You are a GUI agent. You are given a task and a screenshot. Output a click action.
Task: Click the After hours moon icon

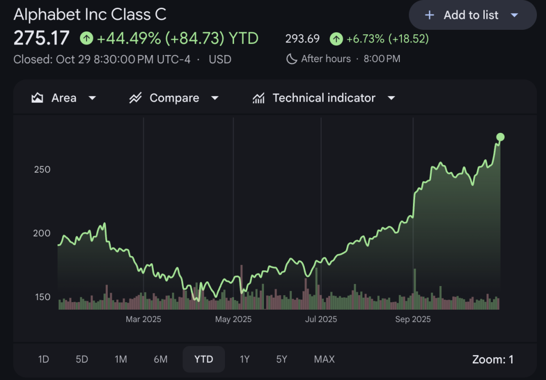pos(292,59)
